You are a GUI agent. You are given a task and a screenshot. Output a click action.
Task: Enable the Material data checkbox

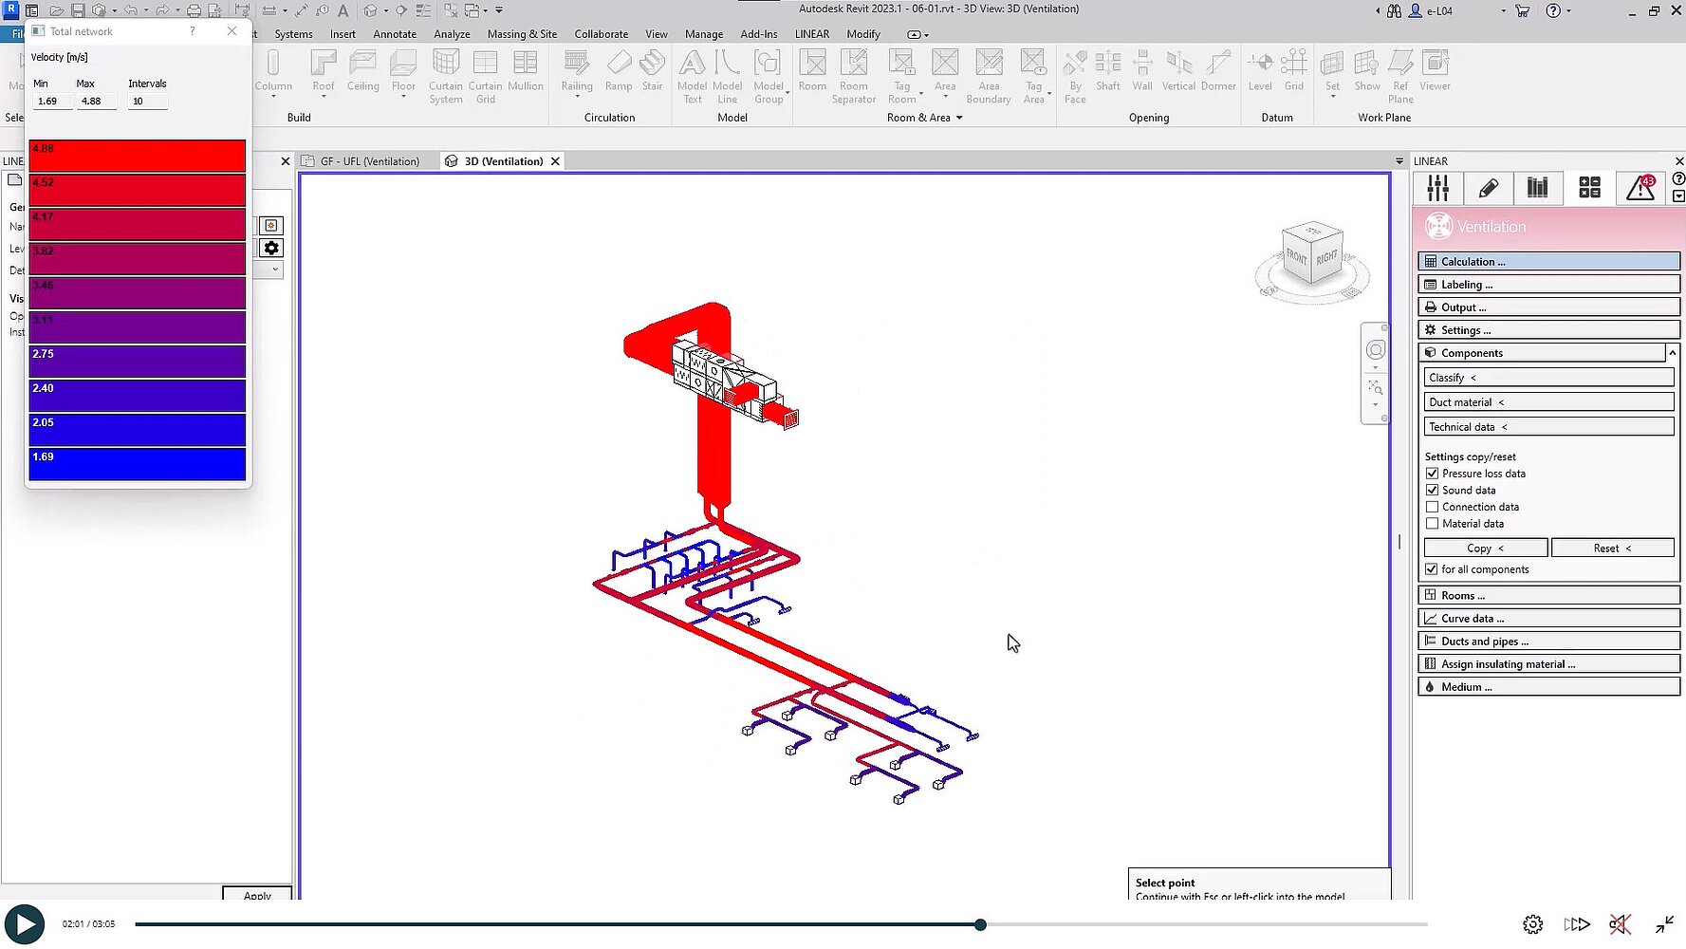pos(1433,524)
